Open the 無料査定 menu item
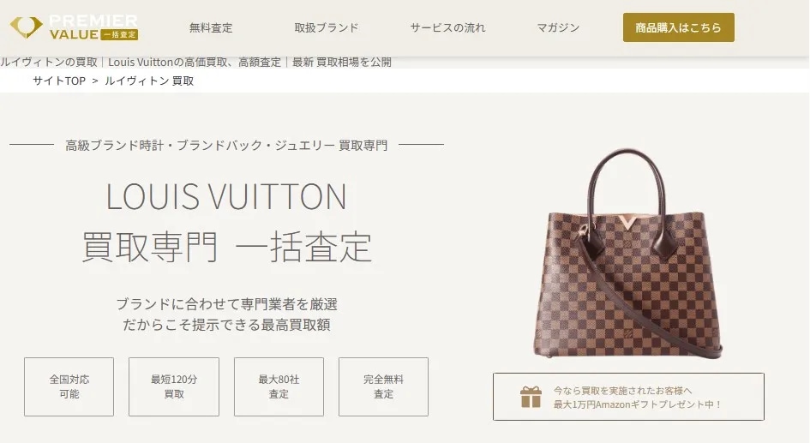Viewport: 810px width, 443px height. 211,28
